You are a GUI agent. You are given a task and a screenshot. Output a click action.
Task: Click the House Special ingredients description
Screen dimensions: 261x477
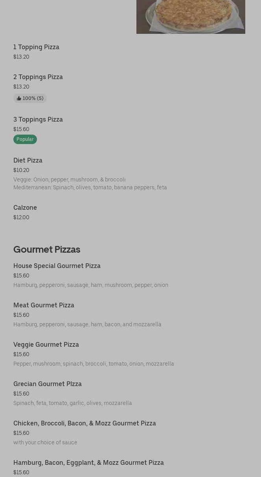click(x=91, y=285)
